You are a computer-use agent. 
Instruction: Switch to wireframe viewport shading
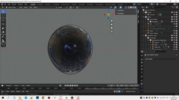[x=129, y=7]
